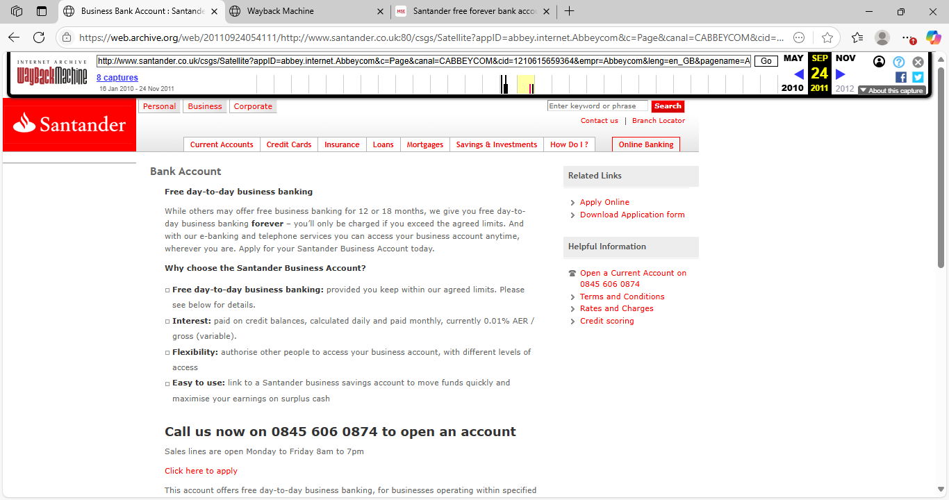Go to previous capture blue arrow

[798, 74]
